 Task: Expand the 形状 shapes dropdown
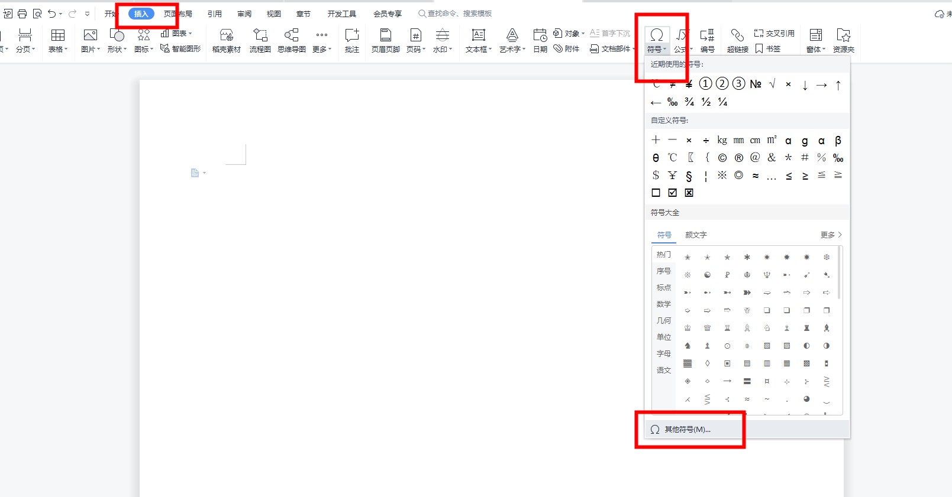pyautogui.click(x=117, y=49)
